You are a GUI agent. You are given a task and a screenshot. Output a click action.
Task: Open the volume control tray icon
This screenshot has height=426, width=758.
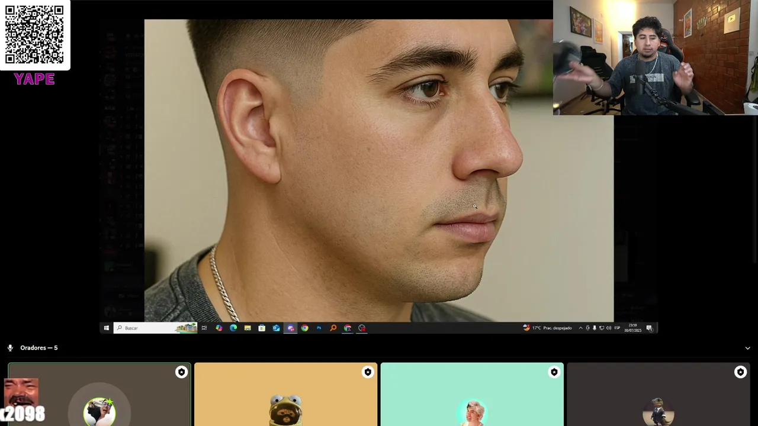609,328
